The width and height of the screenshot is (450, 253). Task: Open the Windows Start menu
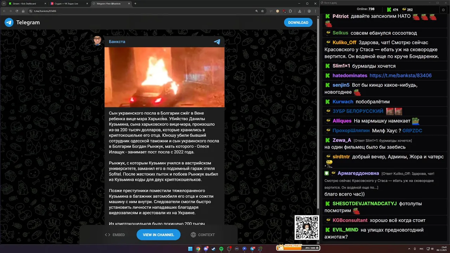pos(190,249)
